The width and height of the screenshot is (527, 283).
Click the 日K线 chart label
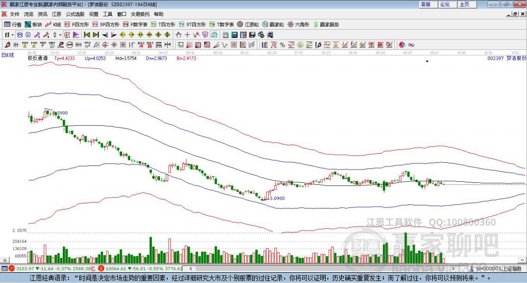pos(8,54)
